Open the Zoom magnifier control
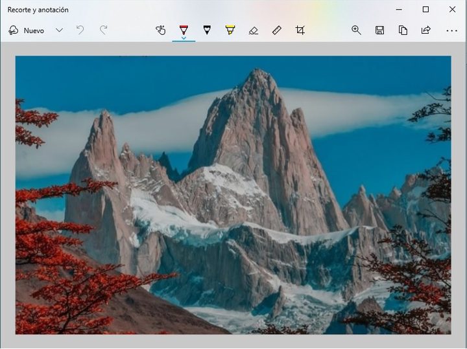 coord(356,30)
